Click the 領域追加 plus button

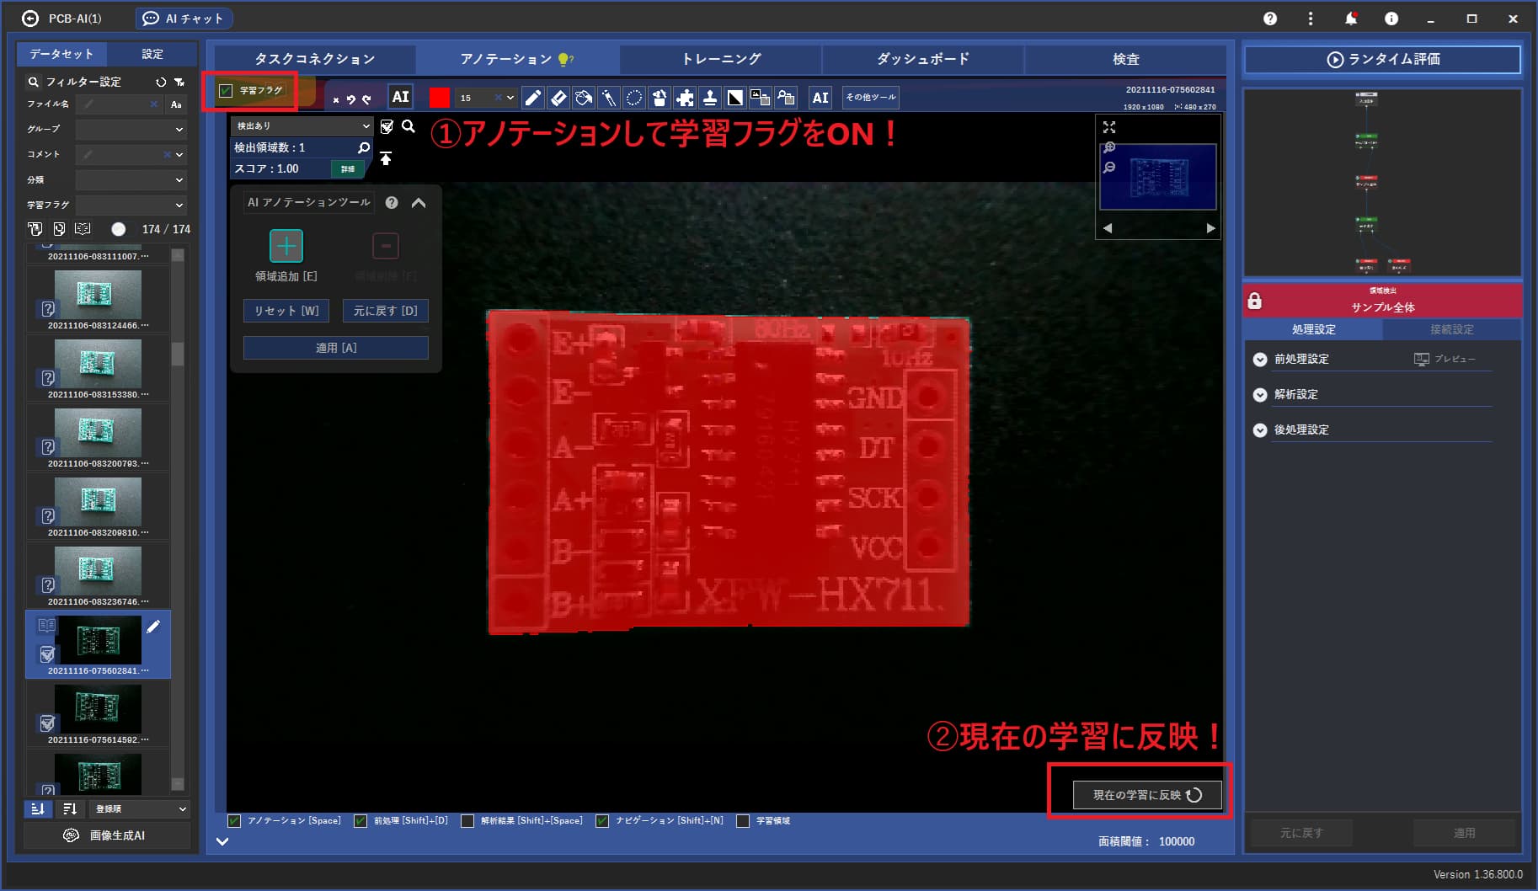(286, 246)
